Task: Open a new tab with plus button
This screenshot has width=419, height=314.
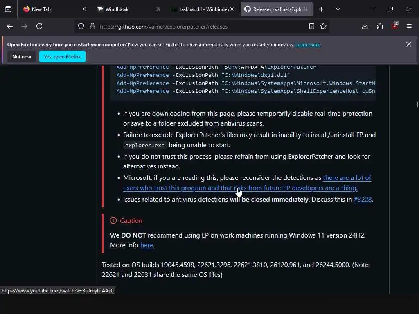Action: 322,9
